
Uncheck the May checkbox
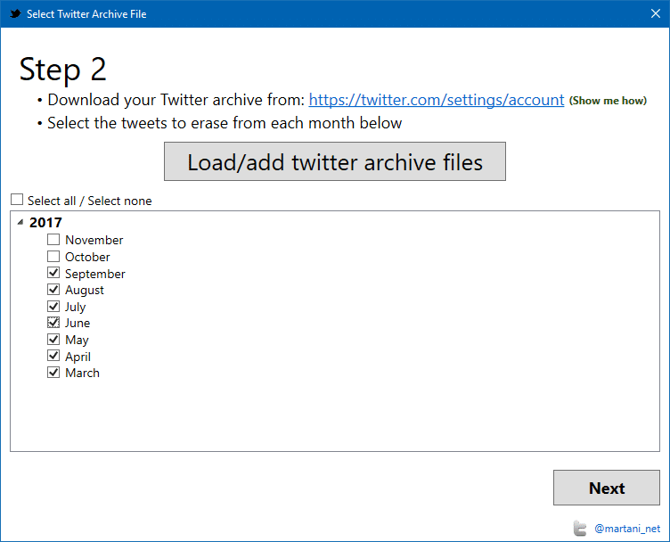(x=53, y=340)
